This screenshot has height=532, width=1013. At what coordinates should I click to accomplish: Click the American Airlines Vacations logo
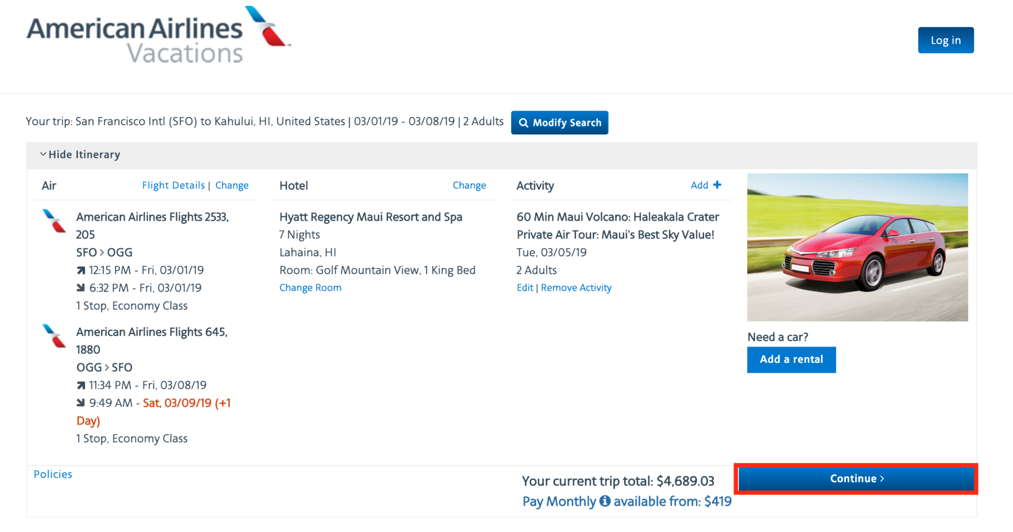(158, 35)
